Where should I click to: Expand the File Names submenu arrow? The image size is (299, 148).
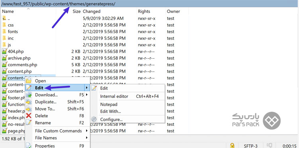(87, 138)
